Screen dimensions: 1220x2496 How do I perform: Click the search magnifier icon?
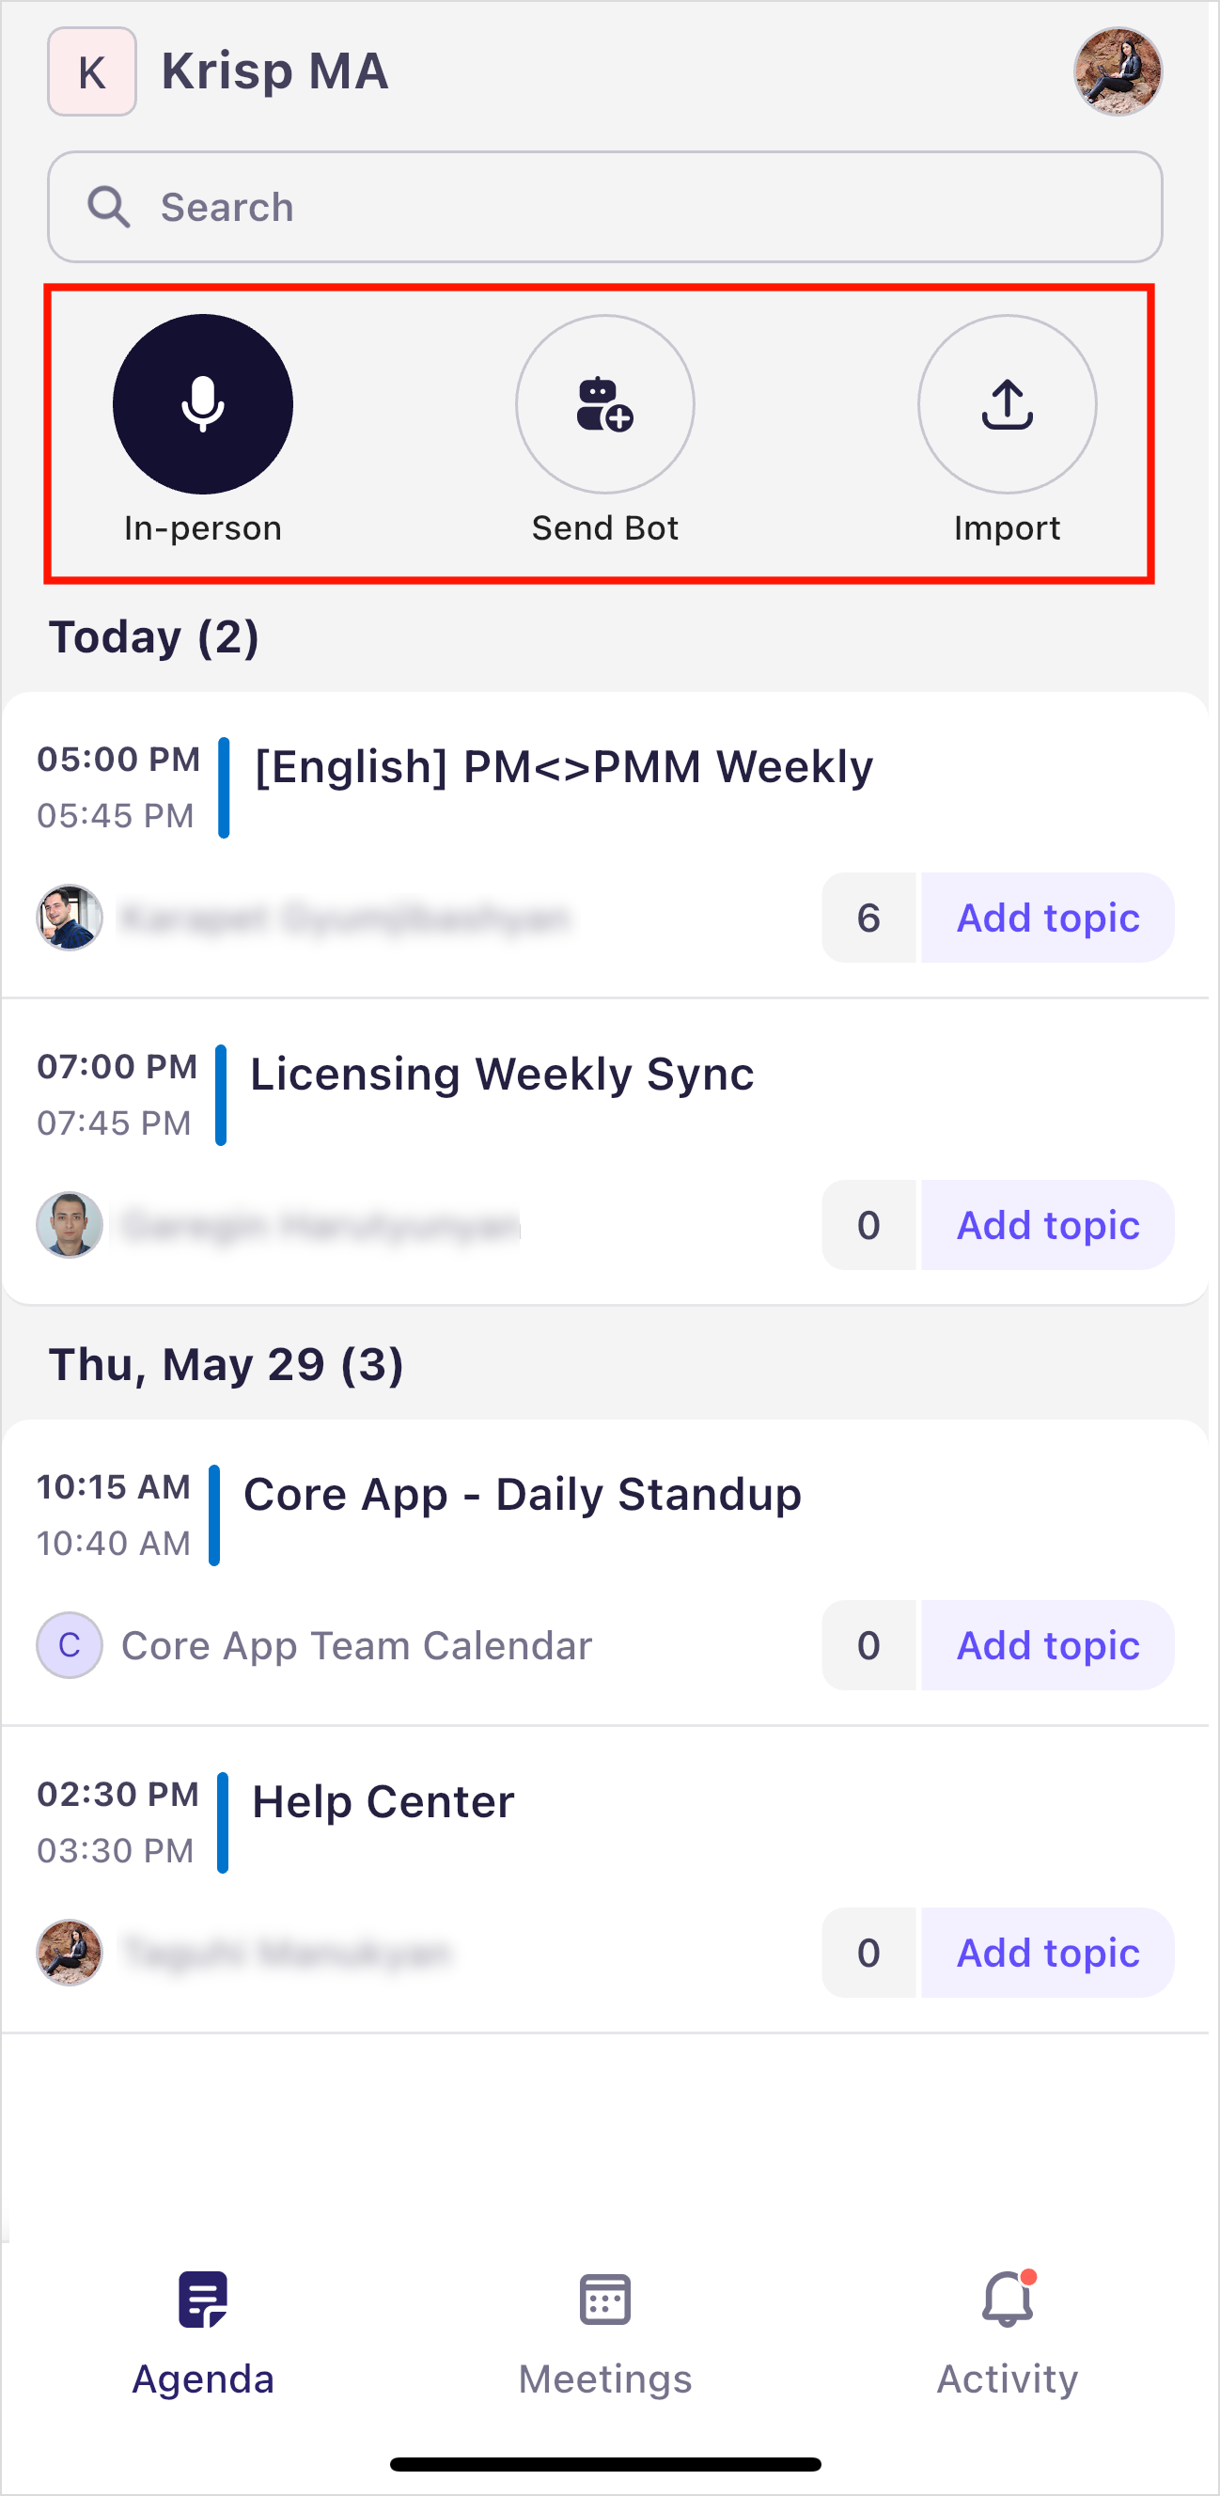coord(108,208)
